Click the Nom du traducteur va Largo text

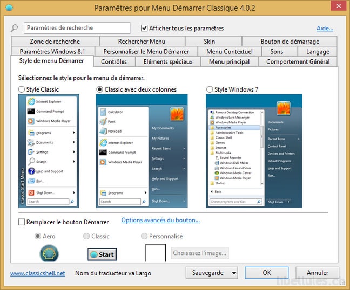(113, 273)
